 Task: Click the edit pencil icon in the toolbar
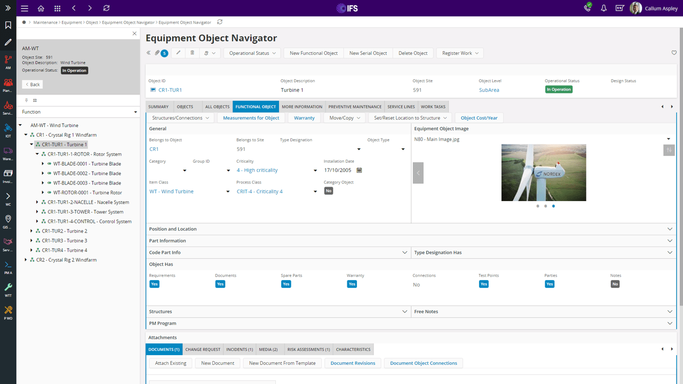coord(178,53)
